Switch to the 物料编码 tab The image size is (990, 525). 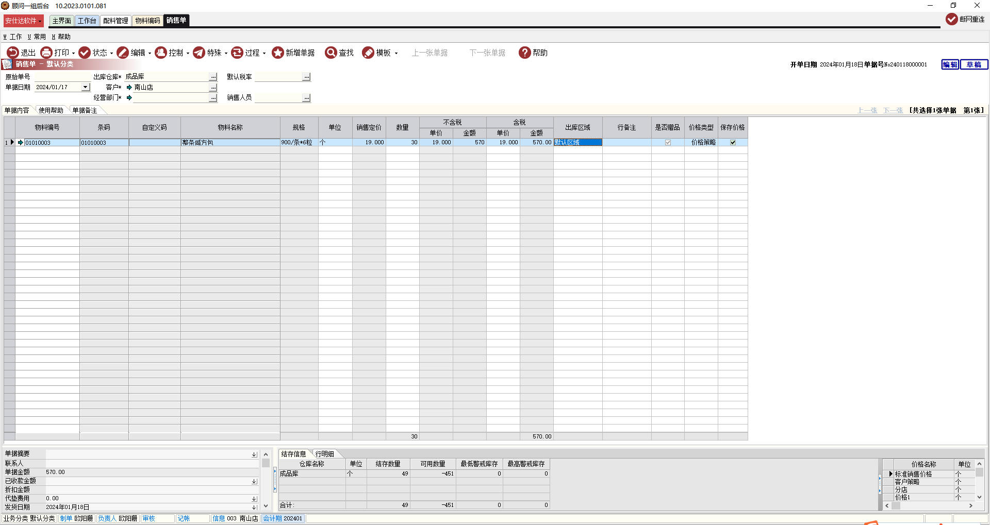pyautogui.click(x=148, y=21)
